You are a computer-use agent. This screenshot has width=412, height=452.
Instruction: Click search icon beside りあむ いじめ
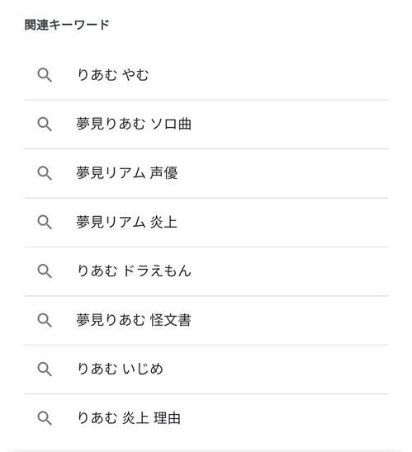coord(45,369)
